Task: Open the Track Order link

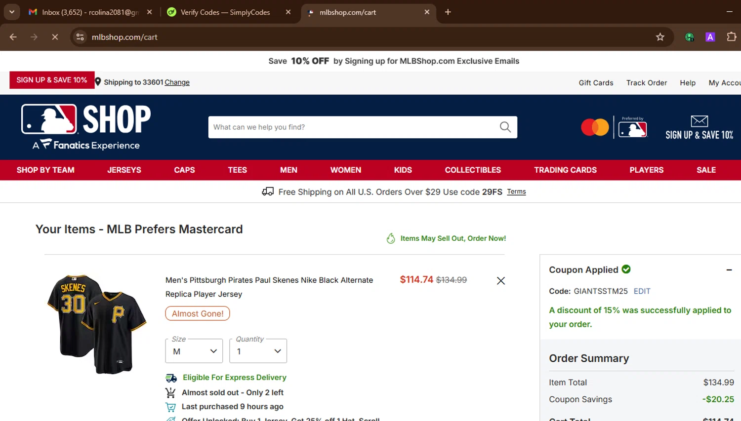Action: pos(647,83)
